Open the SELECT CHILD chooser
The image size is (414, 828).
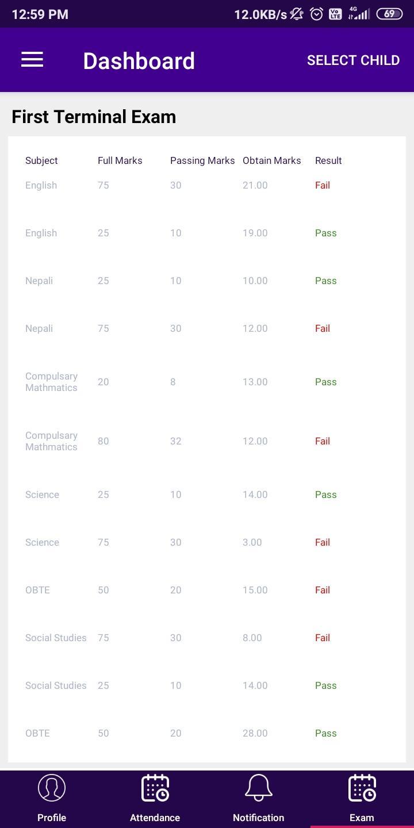[x=353, y=60]
